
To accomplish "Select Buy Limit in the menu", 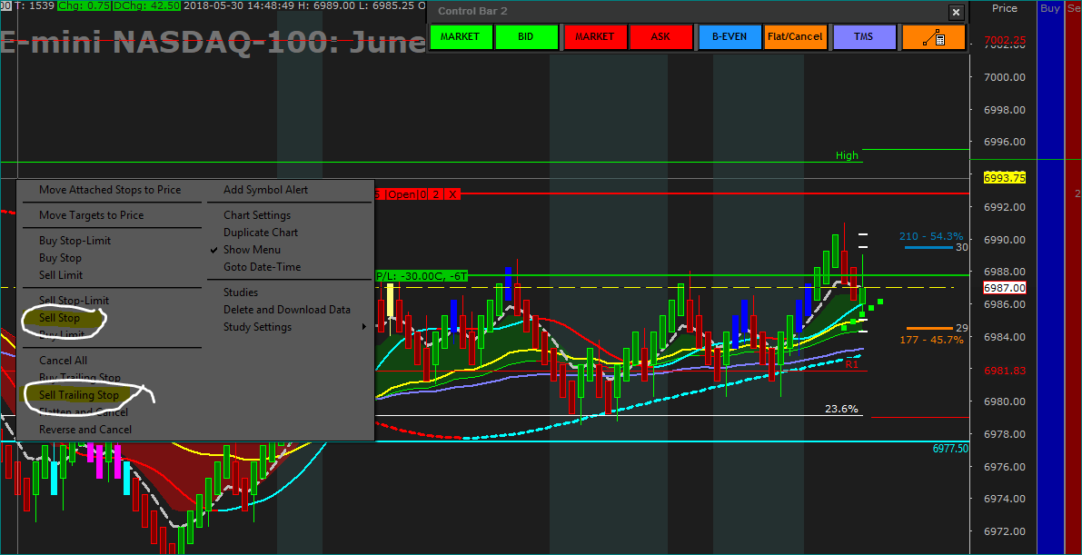I will tap(62, 335).
